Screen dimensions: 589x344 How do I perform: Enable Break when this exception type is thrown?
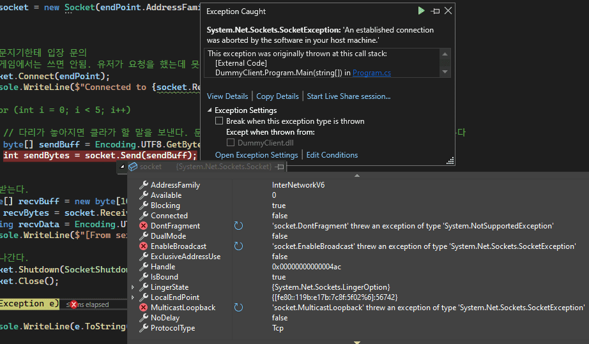point(219,121)
